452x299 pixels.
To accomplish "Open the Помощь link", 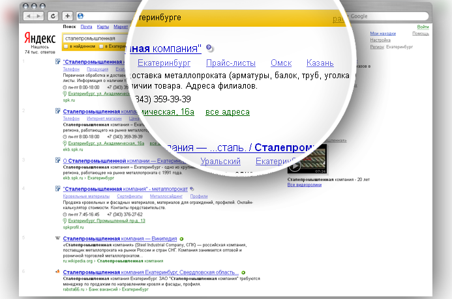I will click(421, 34).
